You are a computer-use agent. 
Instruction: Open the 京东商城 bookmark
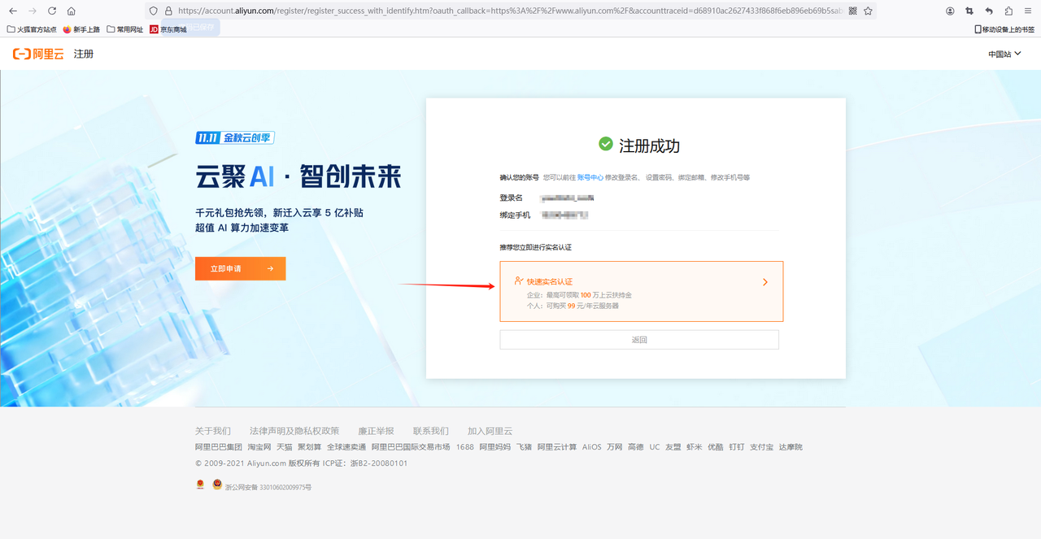click(168, 29)
